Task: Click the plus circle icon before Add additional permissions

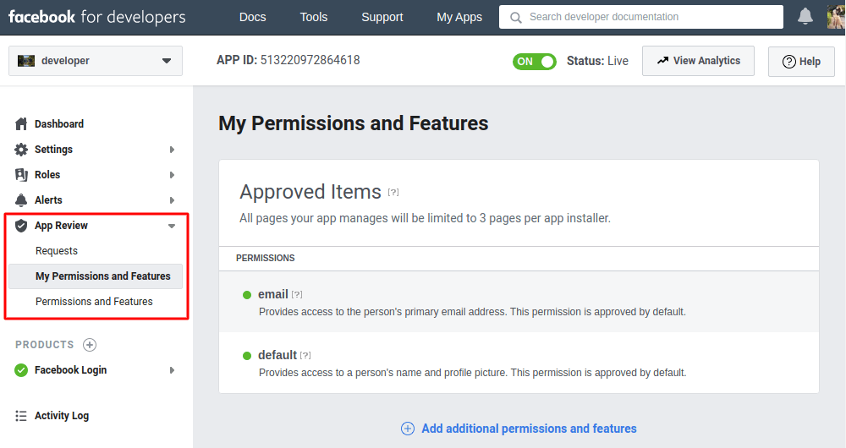Action: pos(408,429)
